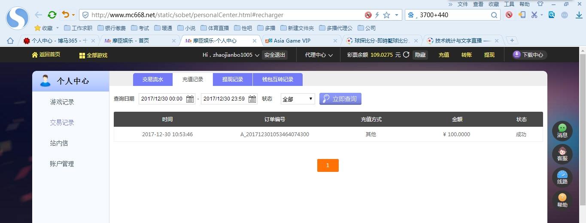Screen dimensions: 586x223
Task: Click the Sogou browser logo icon
Action: [17, 18]
